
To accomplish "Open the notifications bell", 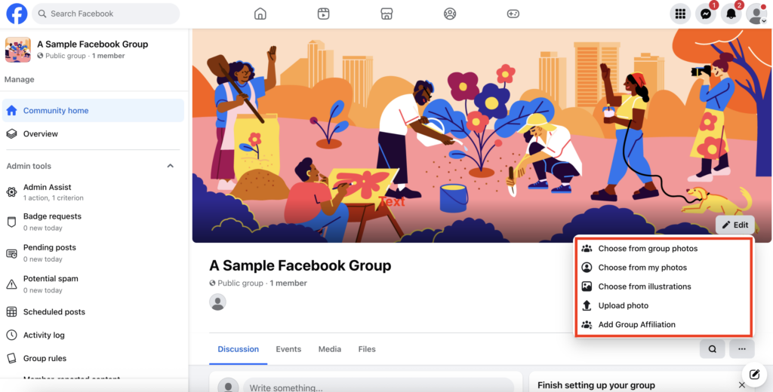I will pos(731,14).
